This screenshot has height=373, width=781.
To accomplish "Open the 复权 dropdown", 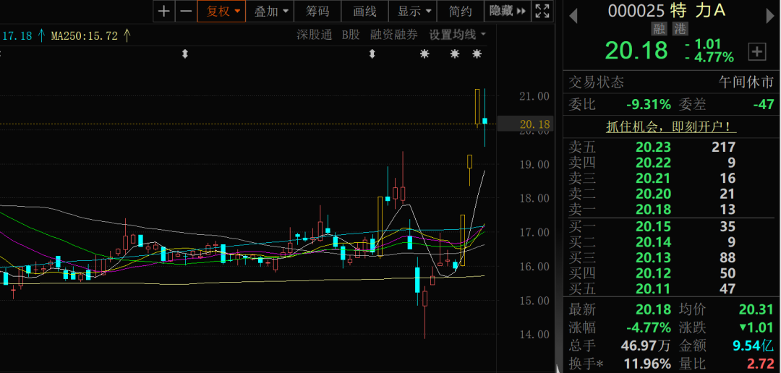I will (x=223, y=11).
